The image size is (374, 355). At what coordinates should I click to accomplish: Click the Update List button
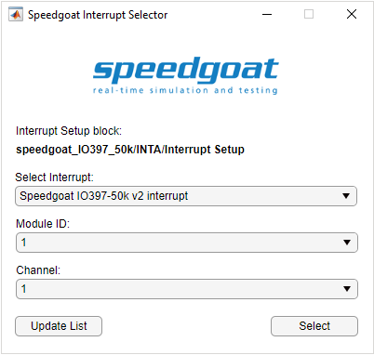pyautogui.click(x=59, y=326)
